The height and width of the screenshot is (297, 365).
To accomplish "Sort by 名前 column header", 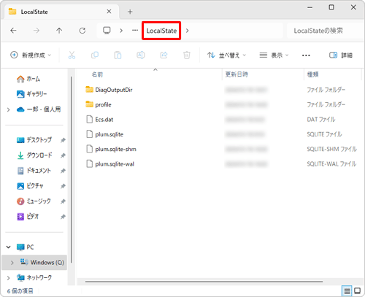I will pyautogui.click(x=97, y=74).
